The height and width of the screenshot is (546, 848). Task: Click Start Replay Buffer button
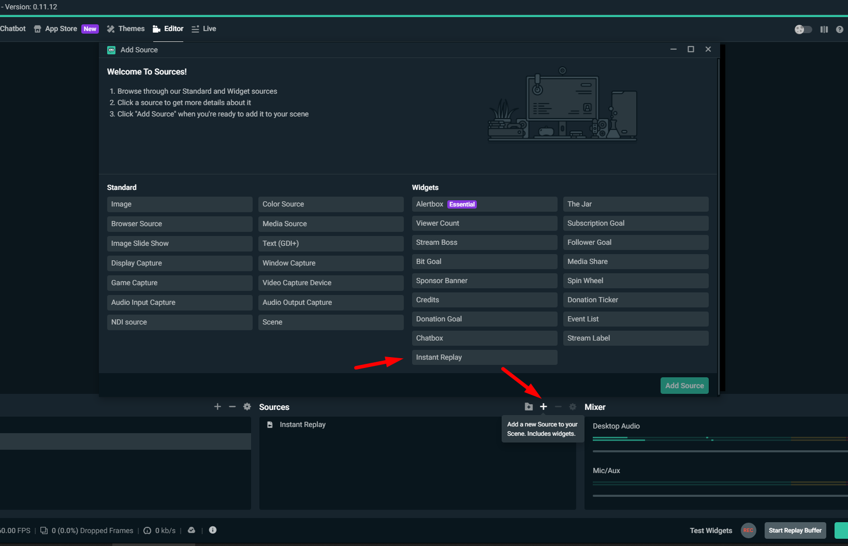point(795,530)
